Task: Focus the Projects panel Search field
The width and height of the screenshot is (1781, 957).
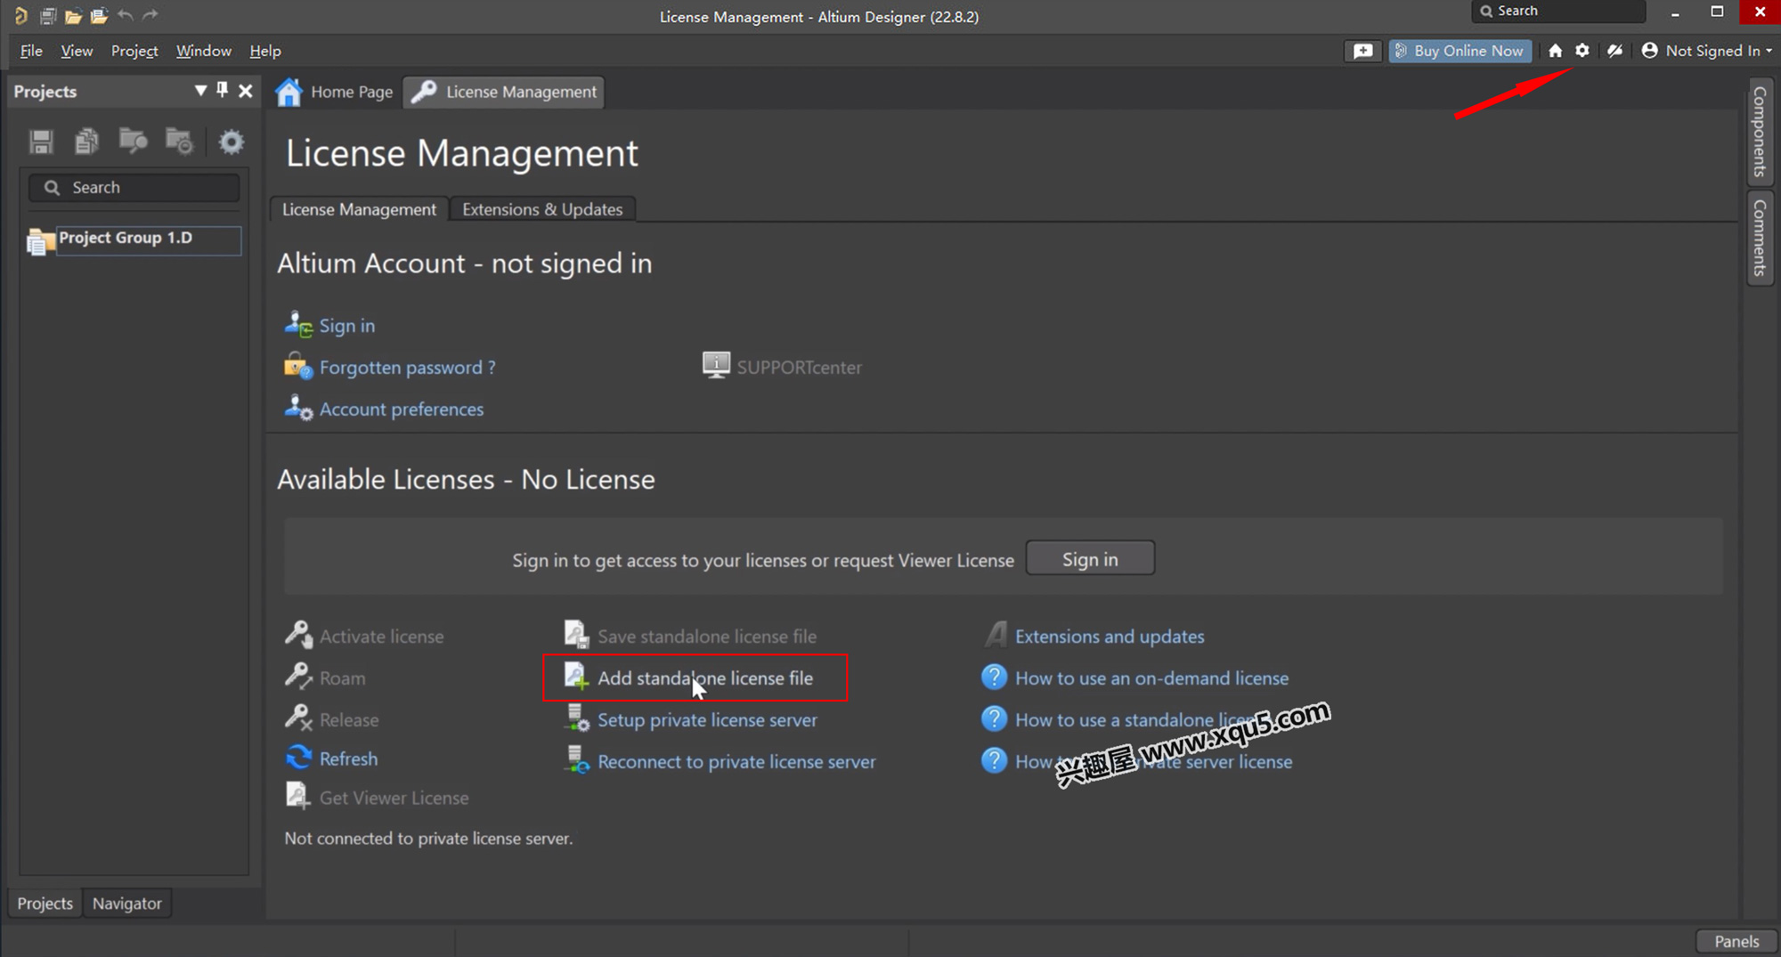Action: coord(134,188)
